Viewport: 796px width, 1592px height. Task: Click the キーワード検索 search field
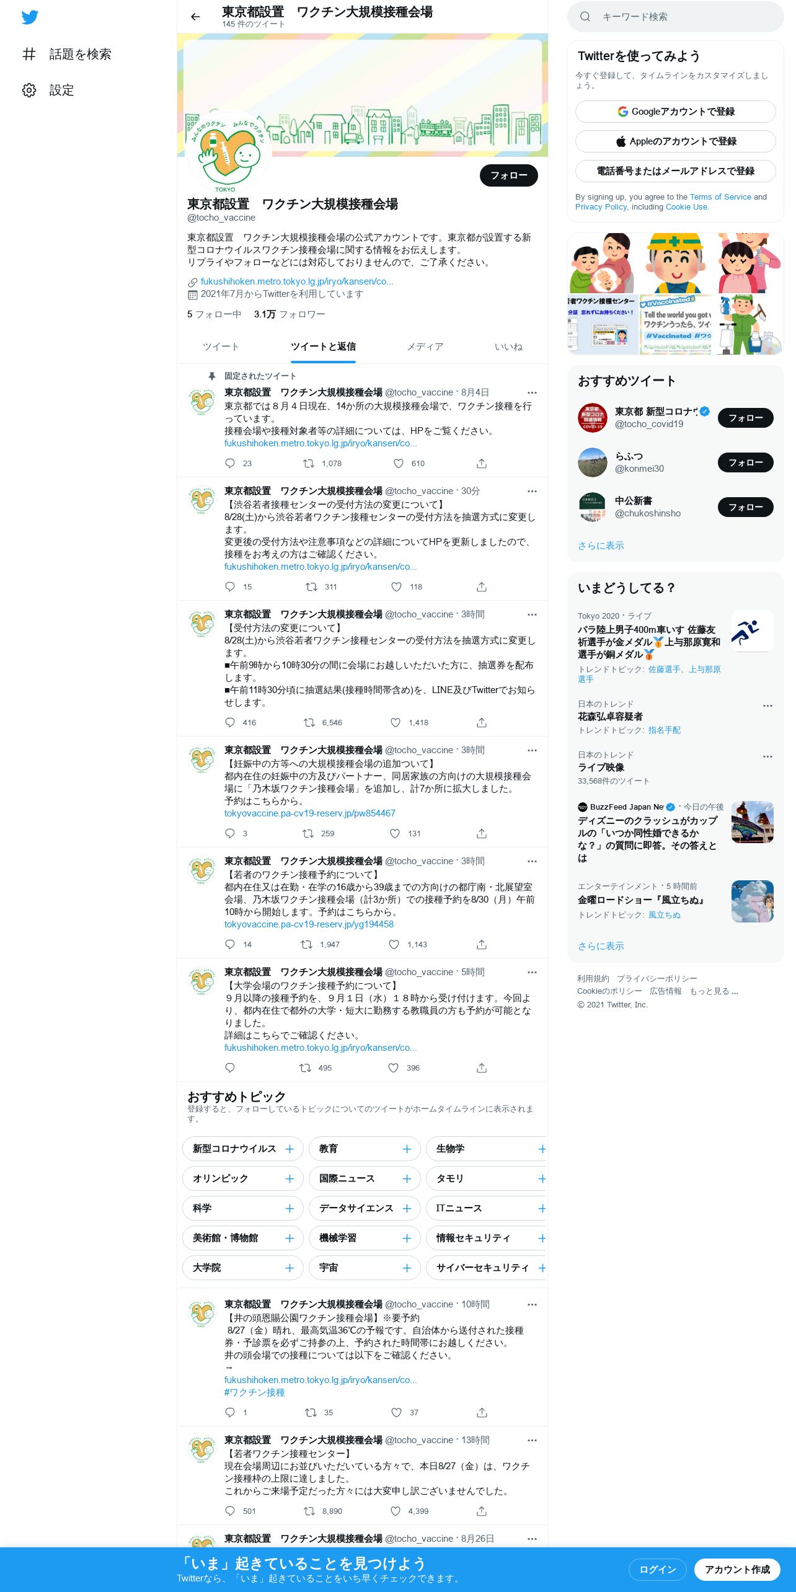pos(676,17)
